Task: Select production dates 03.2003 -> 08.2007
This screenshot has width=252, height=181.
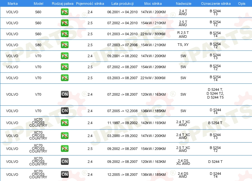Action: pyautogui.click(x=122, y=78)
